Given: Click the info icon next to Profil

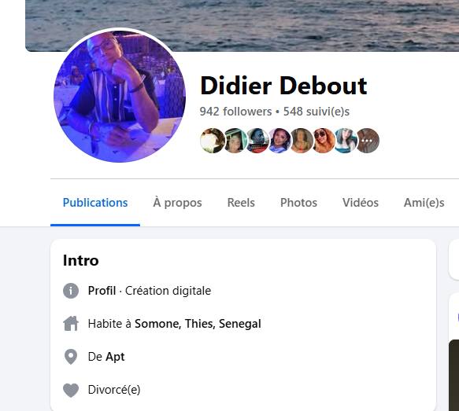Looking at the screenshot, I should point(71,291).
